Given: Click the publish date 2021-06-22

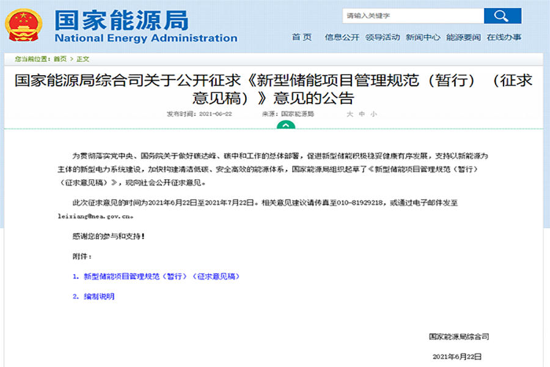Looking at the screenshot, I should 215,114.
